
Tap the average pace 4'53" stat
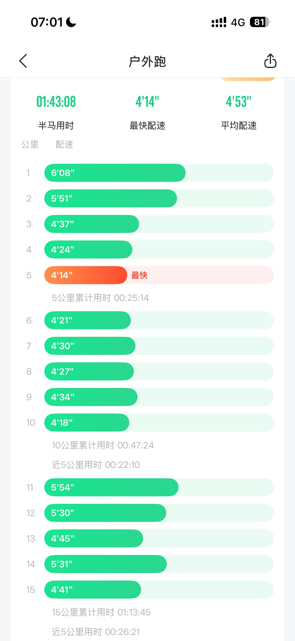pos(238,102)
